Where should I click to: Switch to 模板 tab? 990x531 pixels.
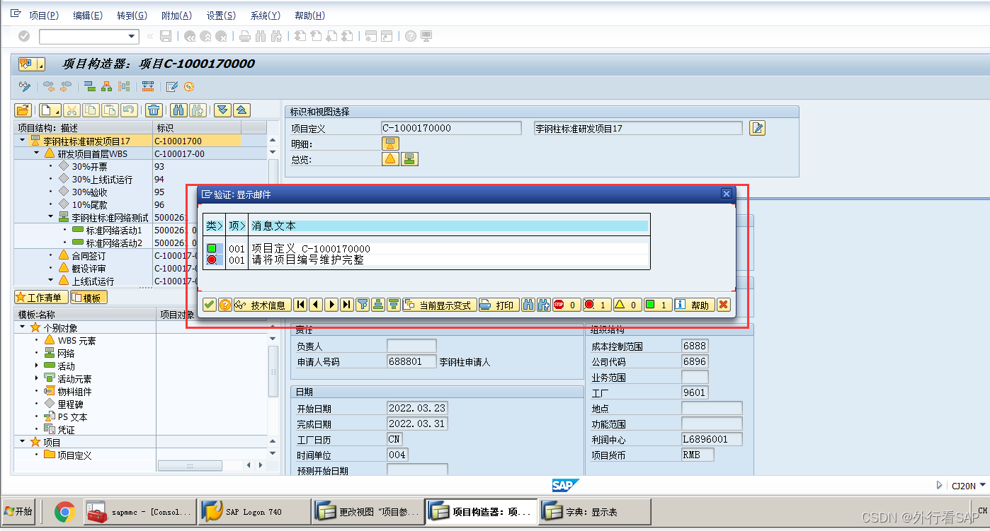pyautogui.click(x=89, y=298)
